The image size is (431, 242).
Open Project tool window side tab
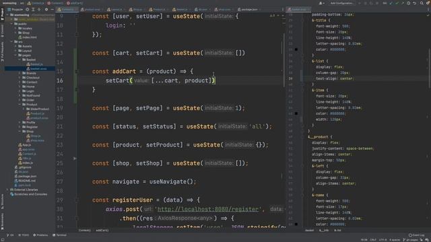click(x=2, y=13)
